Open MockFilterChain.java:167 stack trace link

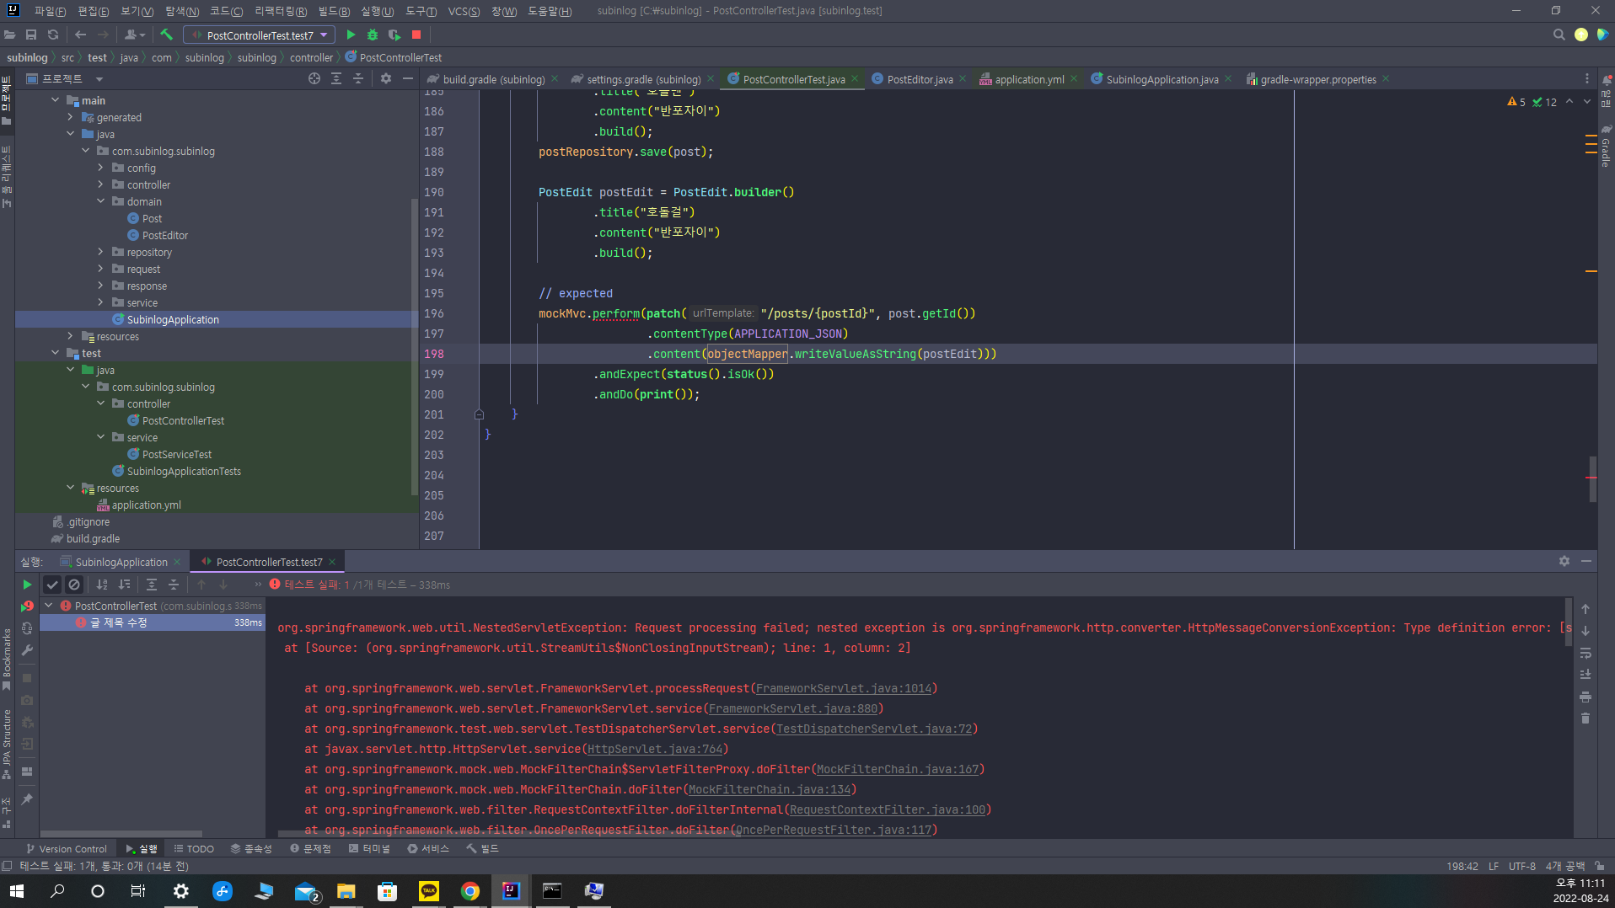(x=898, y=769)
